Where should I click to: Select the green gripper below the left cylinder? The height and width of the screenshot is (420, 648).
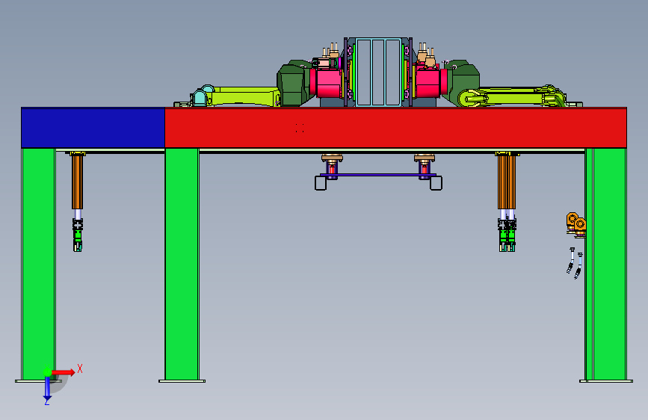78,239
